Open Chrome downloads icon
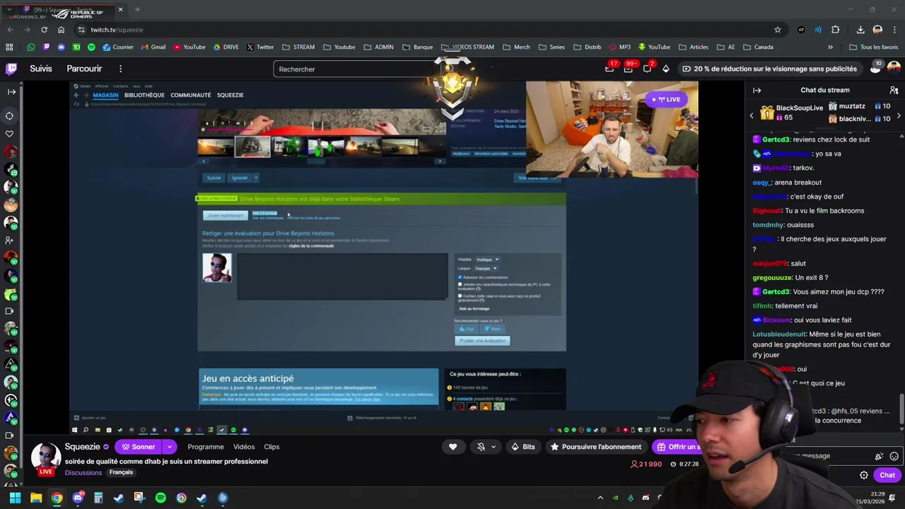Image resolution: width=905 pixels, height=509 pixels. pos(860,30)
